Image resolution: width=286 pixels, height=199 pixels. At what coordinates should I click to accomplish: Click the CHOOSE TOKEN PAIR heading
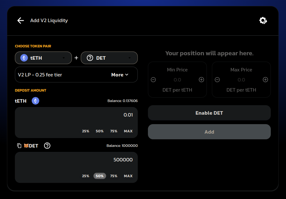33,46
